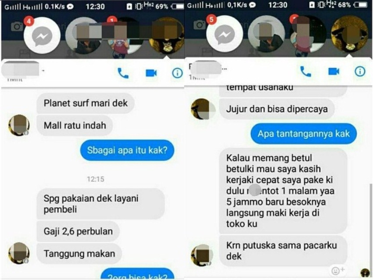
Task: Tap the add emoji reaction icon
Action: point(337,270)
